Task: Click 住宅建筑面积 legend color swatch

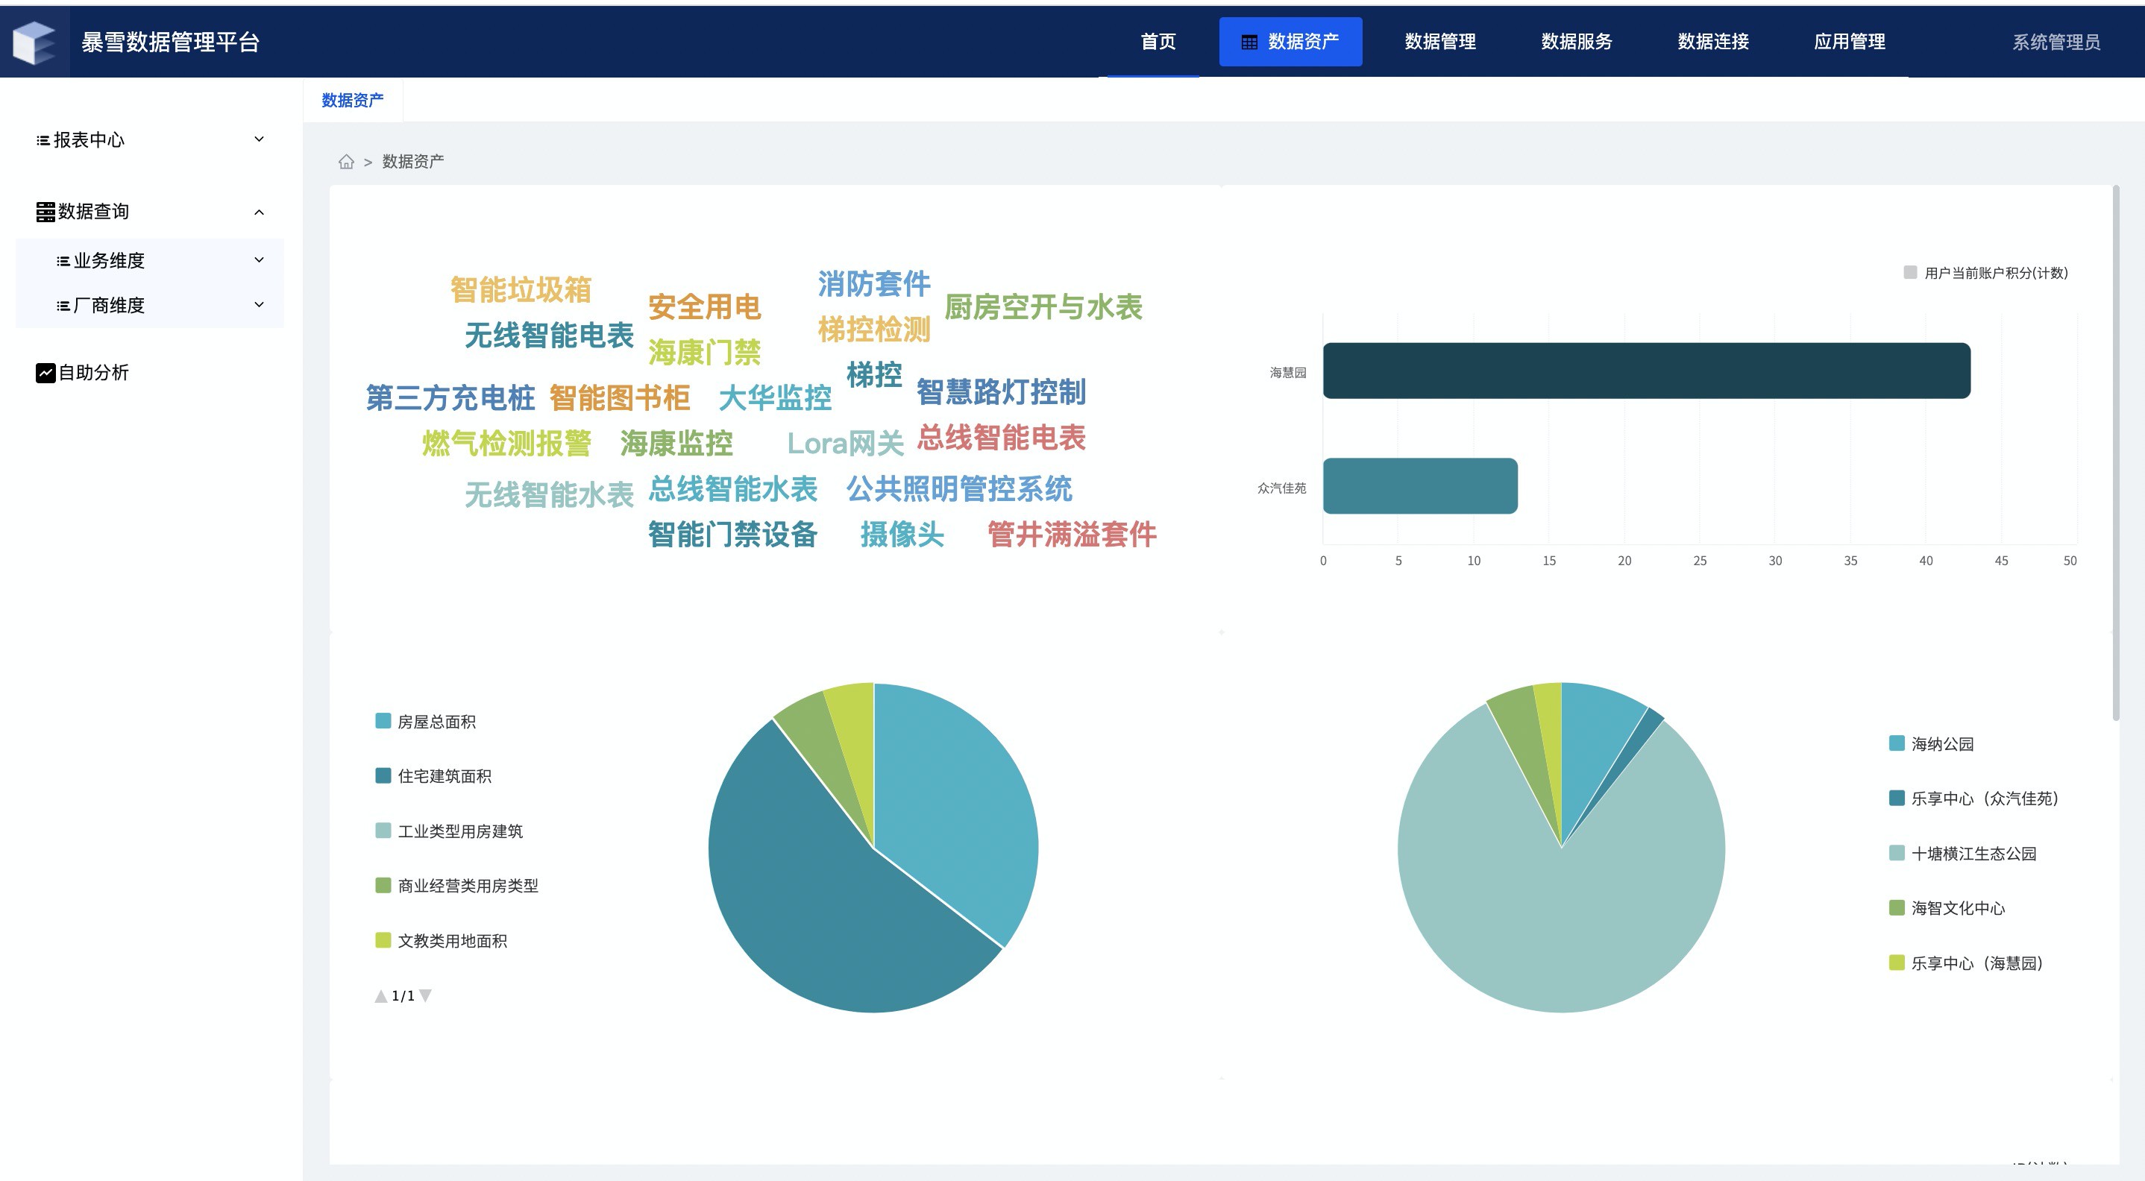Action: [x=383, y=775]
